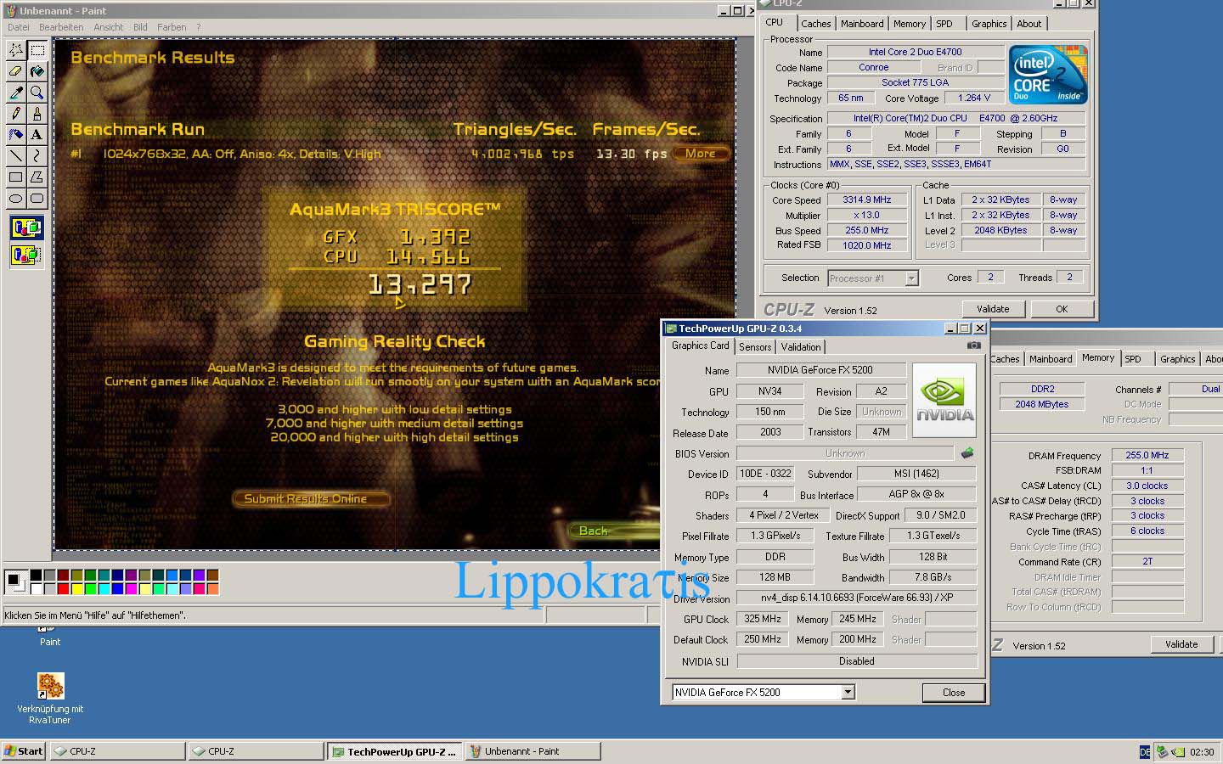Click Validate in the top CPU-Z window
Image resolution: width=1223 pixels, height=764 pixels.
[993, 309]
